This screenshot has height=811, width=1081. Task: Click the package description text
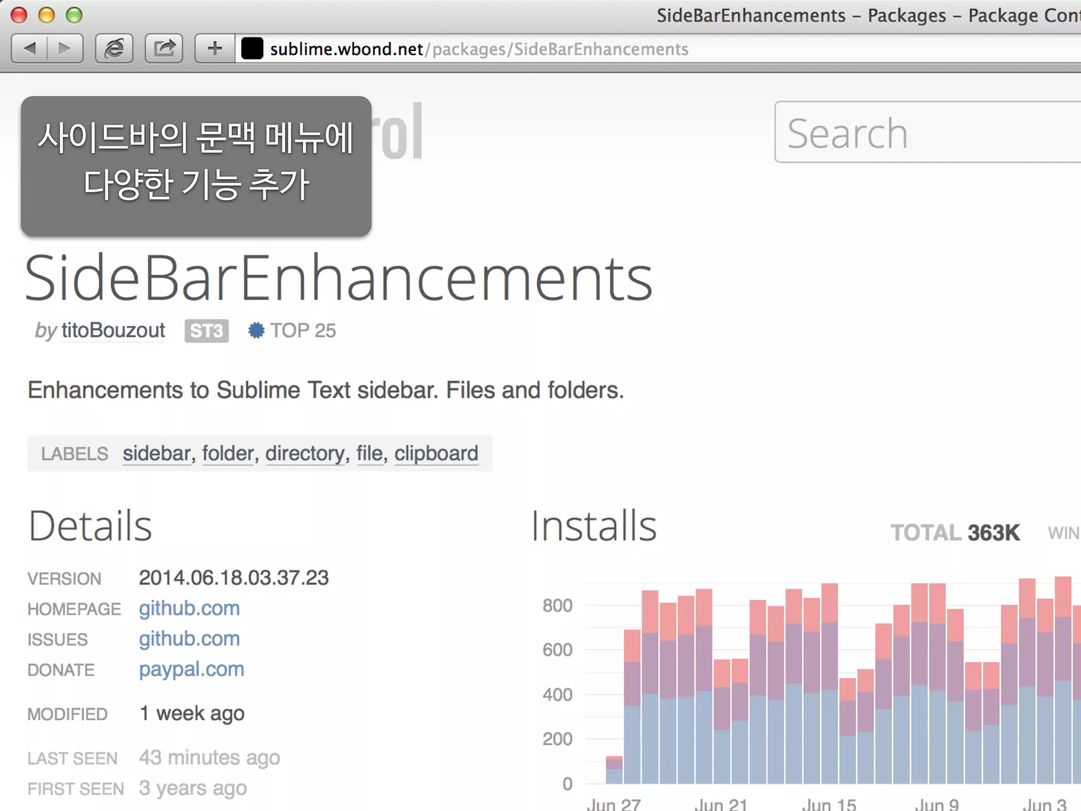[326, 390]
